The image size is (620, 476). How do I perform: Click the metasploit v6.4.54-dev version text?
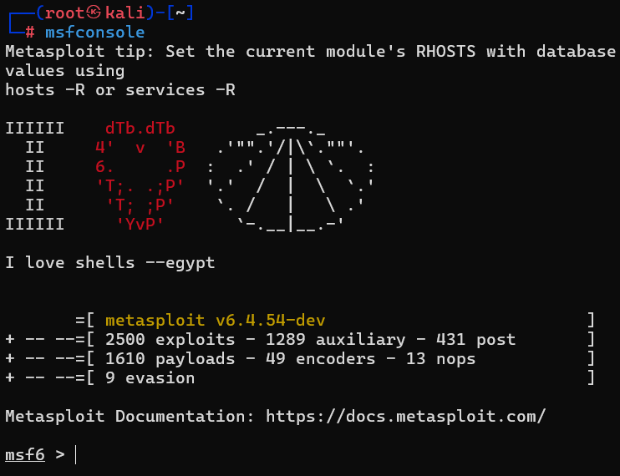tap(215, 321)
